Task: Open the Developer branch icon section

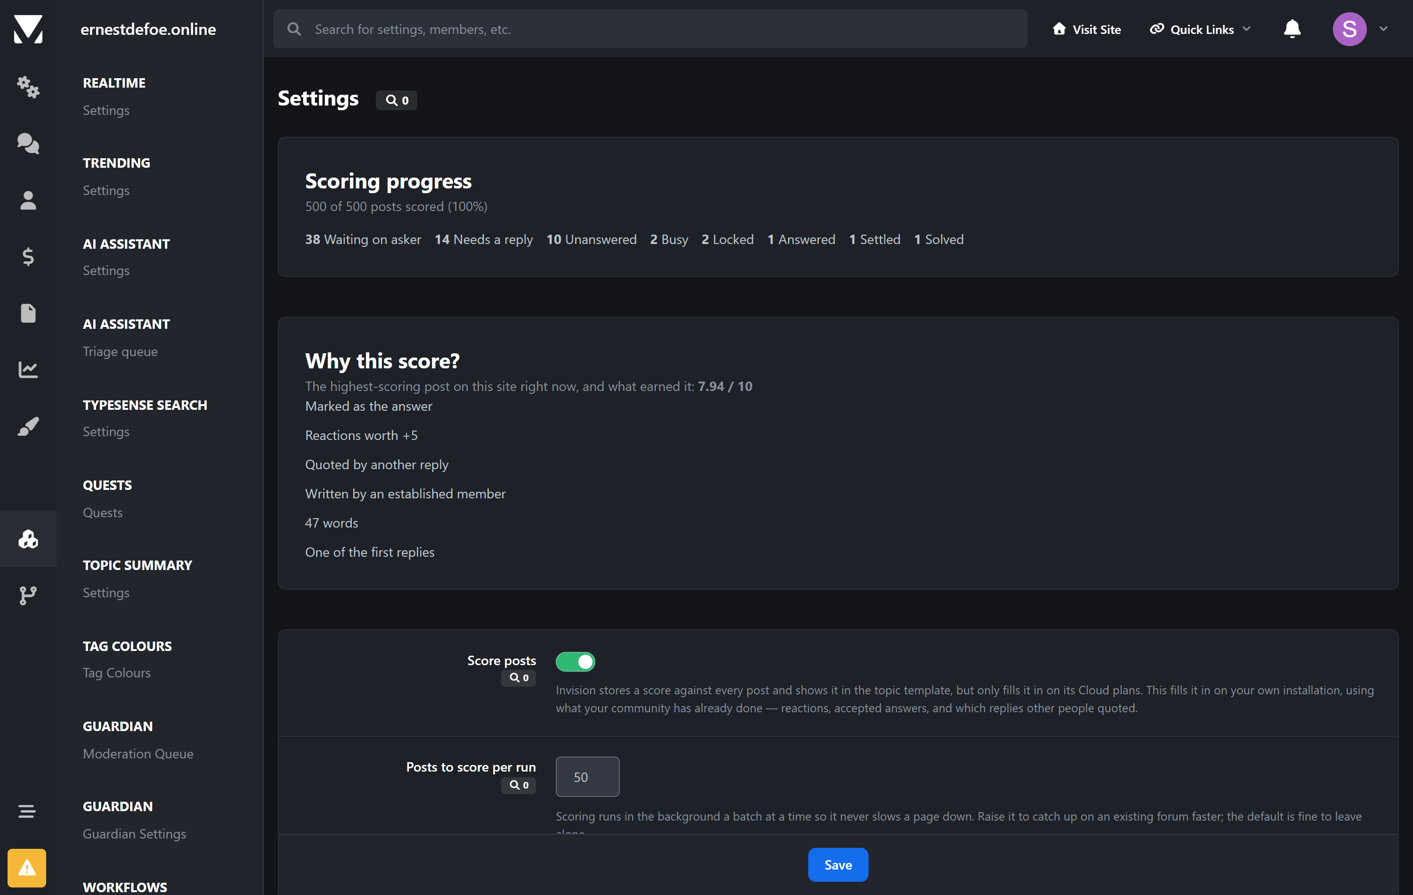Action: (28, 595)
